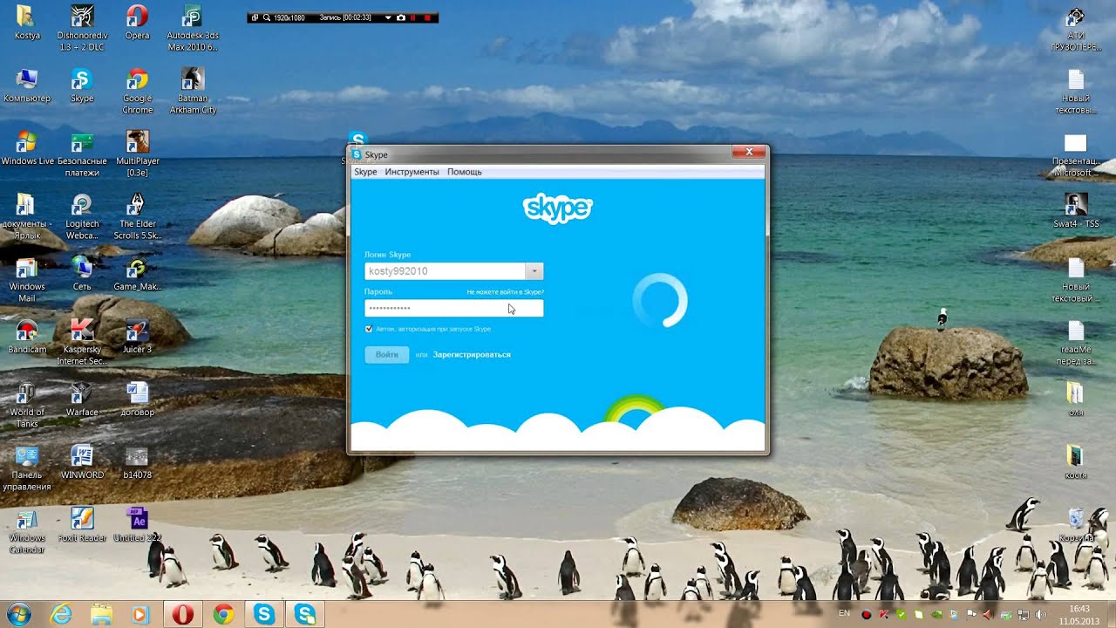Image resolution: width=1116 pixels, height=628 pixels.
Task: Select the b14078 file icon
Action: (137, 462)
